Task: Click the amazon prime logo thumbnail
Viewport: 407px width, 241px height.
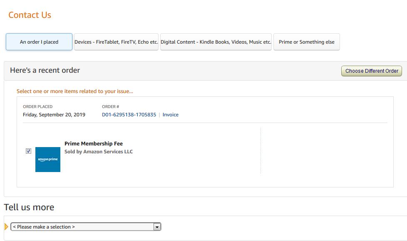Action: click(48, 160)
